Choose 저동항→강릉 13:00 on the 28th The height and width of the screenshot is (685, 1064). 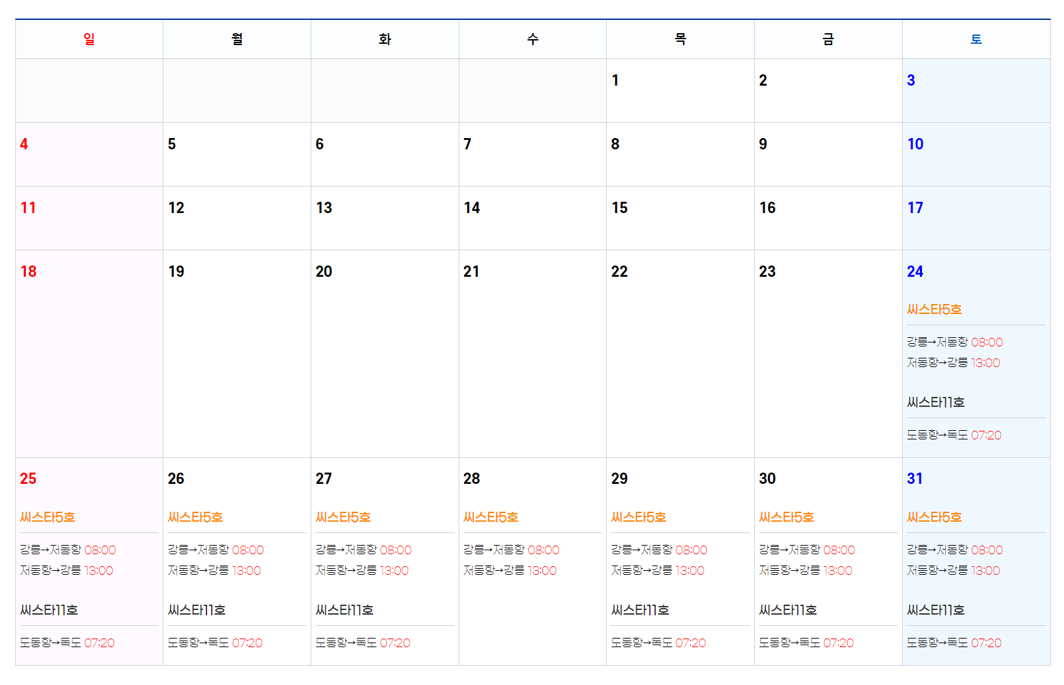[510, 570]
